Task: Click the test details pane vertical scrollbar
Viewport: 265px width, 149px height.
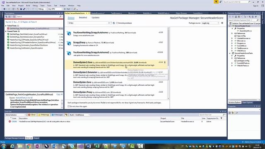Action: tap(62, 104)
